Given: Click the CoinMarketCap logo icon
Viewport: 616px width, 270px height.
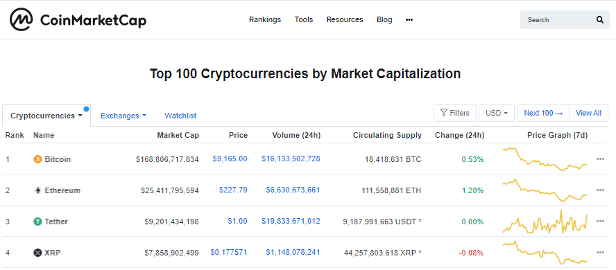Looking at the screenshot, I should 22,19.
